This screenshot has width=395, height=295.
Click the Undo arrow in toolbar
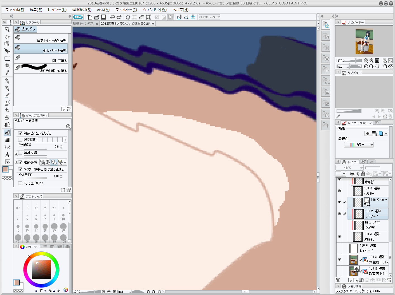coord(112,17)
